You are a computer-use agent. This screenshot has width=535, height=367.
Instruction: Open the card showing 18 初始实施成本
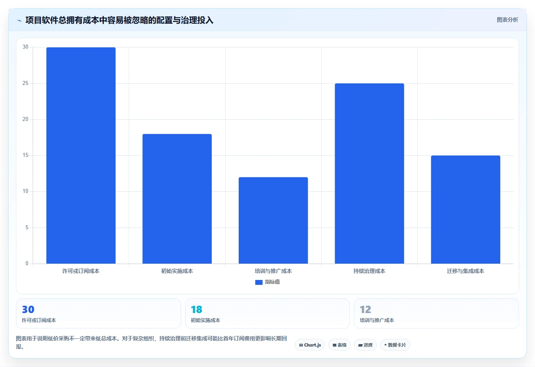267,313
